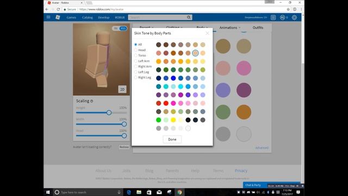Open the Roblox hamburger navigation menu

tap(48, 17)
